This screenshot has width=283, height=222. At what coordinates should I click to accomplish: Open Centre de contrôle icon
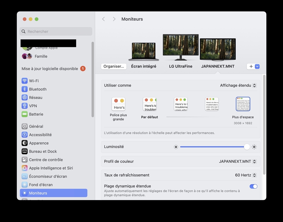(24, 160)
